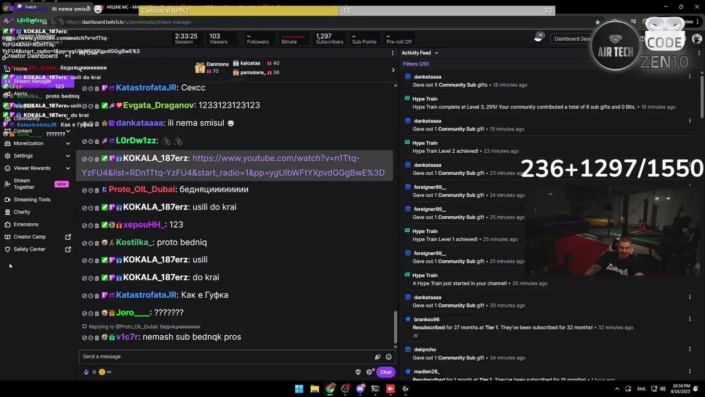The height and width of the screenshot is (397, 705).
Task: Click the Pre-roll Off stat tile
Action: pyautogui.click(x=399, y=39)
